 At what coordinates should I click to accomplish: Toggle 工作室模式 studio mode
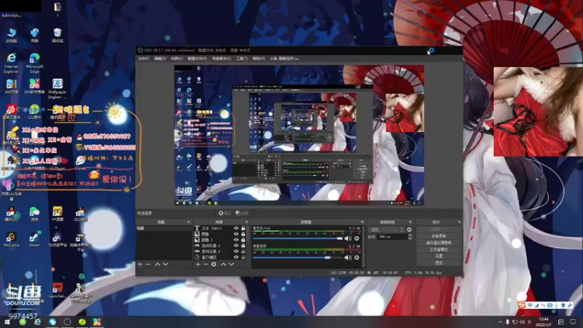[439, 249]
